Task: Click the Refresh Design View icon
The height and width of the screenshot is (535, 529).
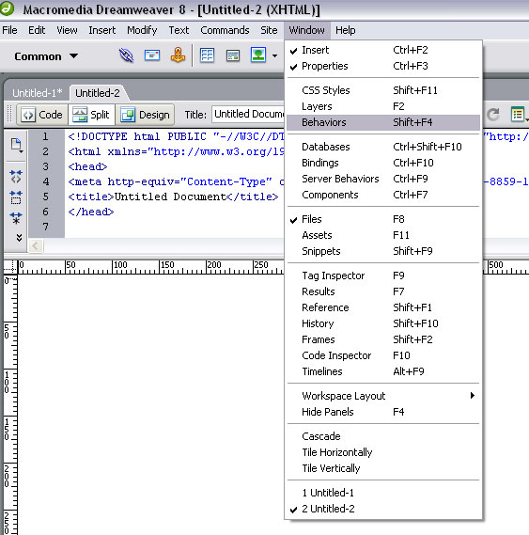Action: 493,115
